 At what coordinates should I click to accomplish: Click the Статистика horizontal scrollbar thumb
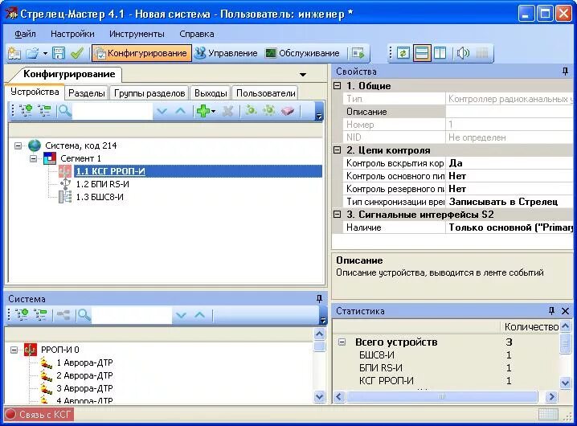tap(442, 396)
